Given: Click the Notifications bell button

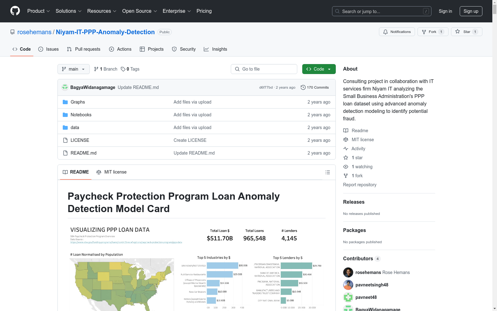Looking at the screenshot, I should 397,32.
